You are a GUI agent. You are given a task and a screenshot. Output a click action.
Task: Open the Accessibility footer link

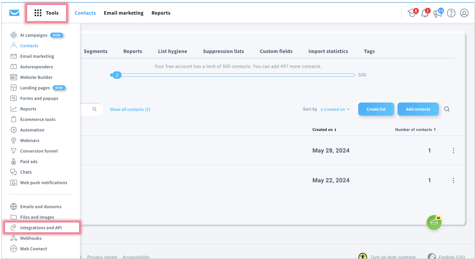point(136,257)
